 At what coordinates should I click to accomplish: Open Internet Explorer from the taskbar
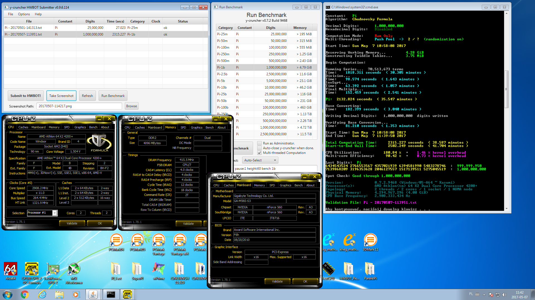(x=42, y=294)
